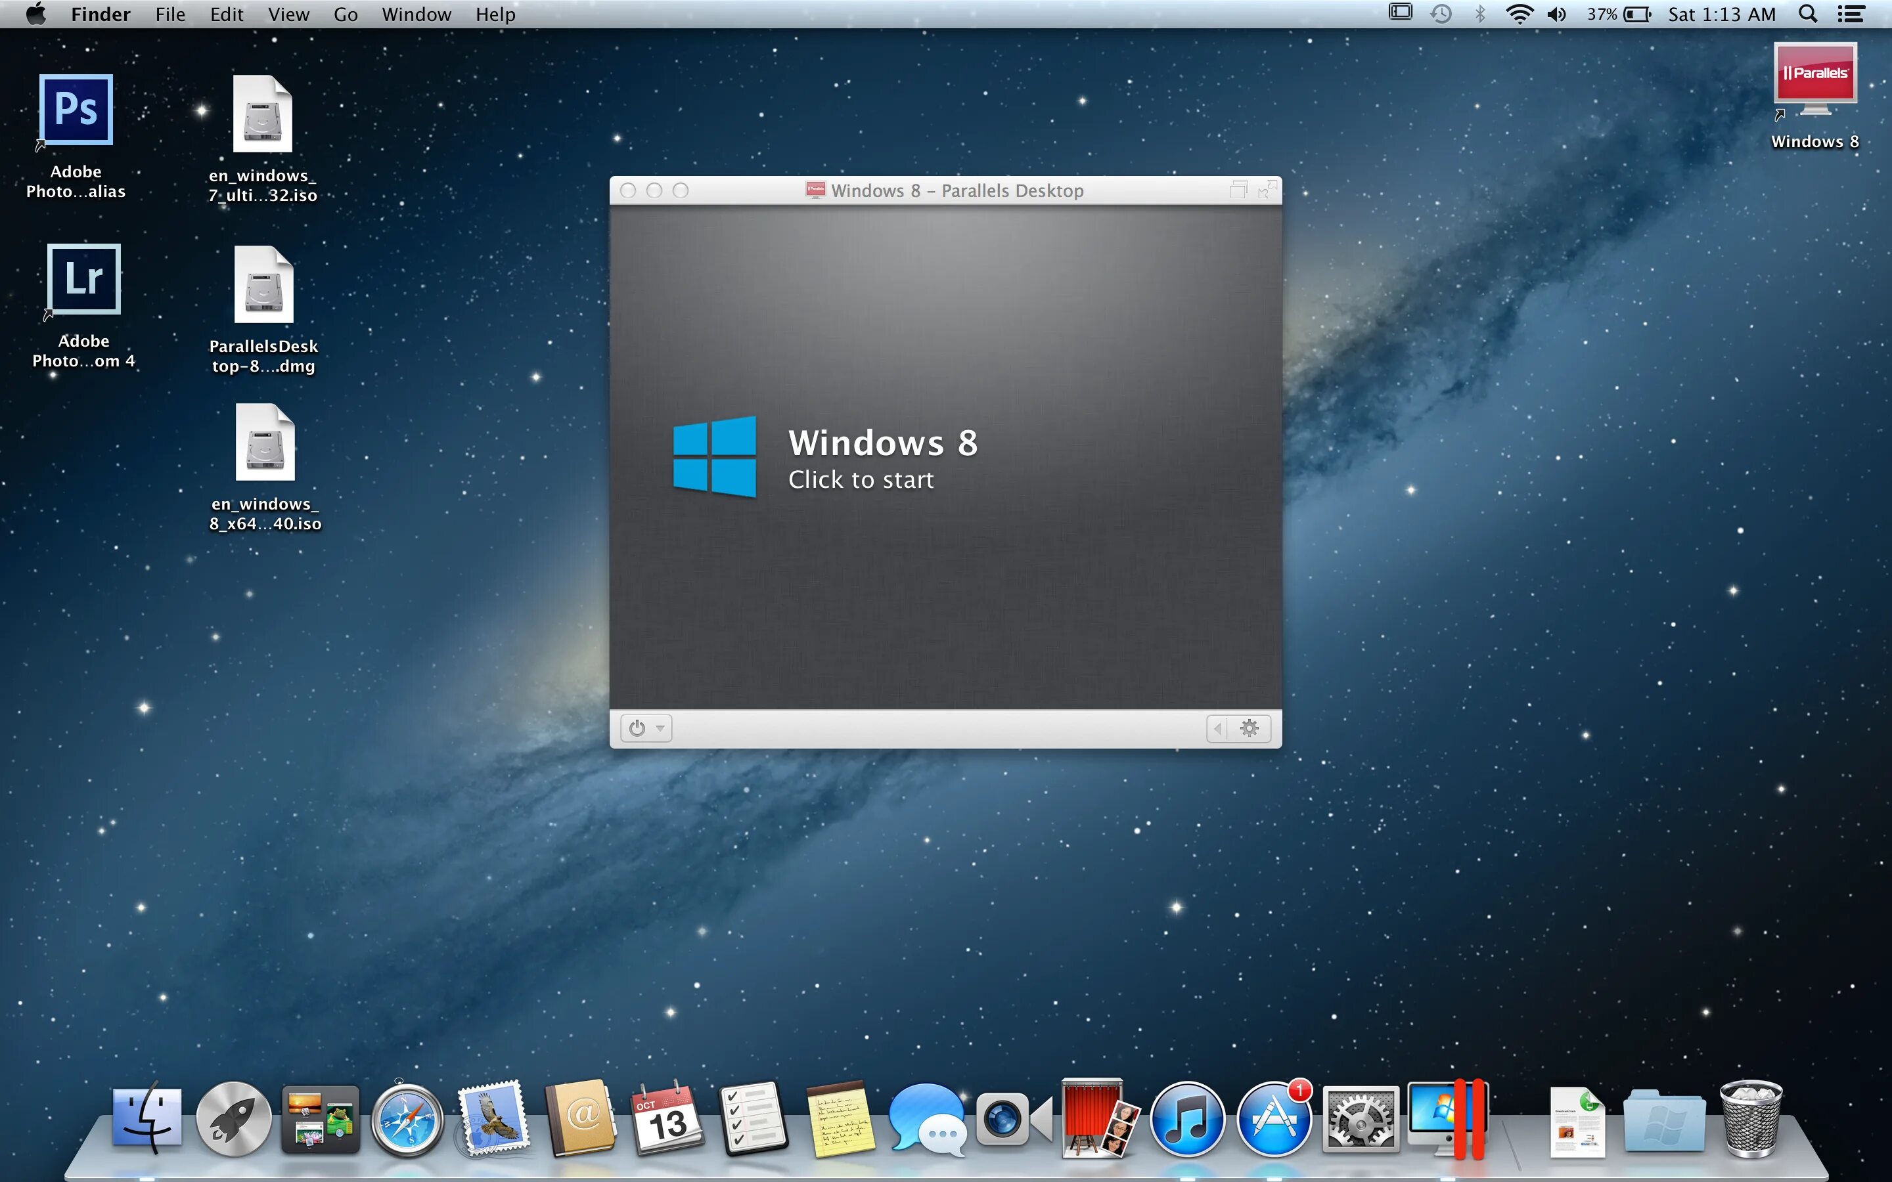Open the power button in Parallels window
This screenshot has height=1182, width=1892.
coord(637,729)
